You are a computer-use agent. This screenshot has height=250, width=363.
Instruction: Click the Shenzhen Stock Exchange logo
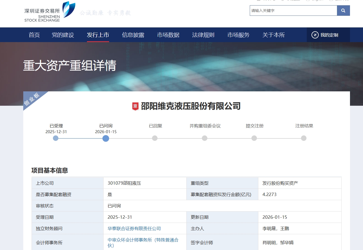tap(50, 12)
